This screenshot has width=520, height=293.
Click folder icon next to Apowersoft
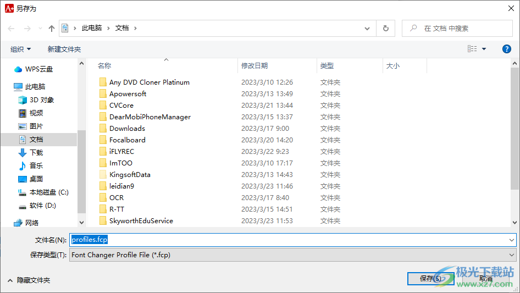point(103,94)
